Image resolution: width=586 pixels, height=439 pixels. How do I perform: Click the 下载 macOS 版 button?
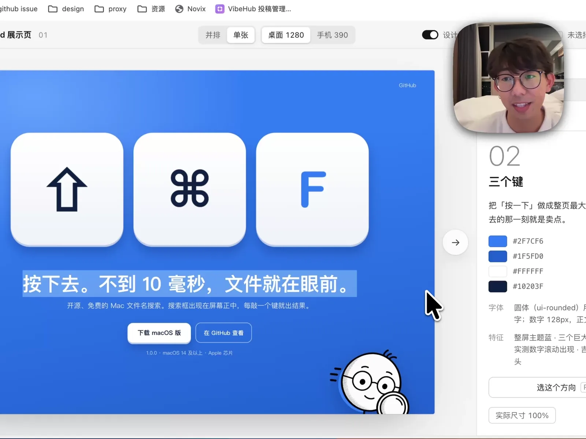point(159,333)
